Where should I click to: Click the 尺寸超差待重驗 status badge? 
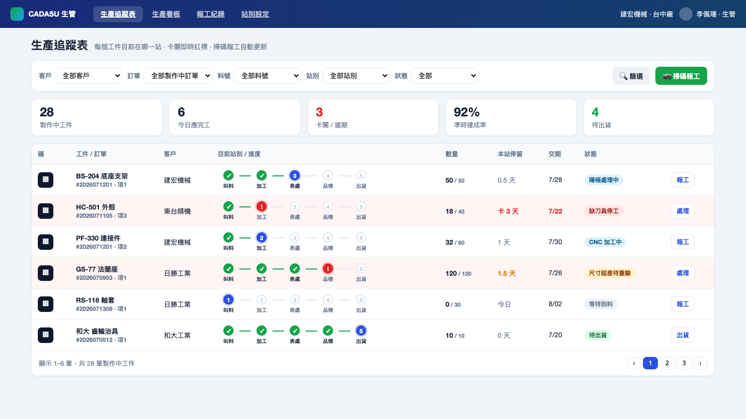point(610,273)
